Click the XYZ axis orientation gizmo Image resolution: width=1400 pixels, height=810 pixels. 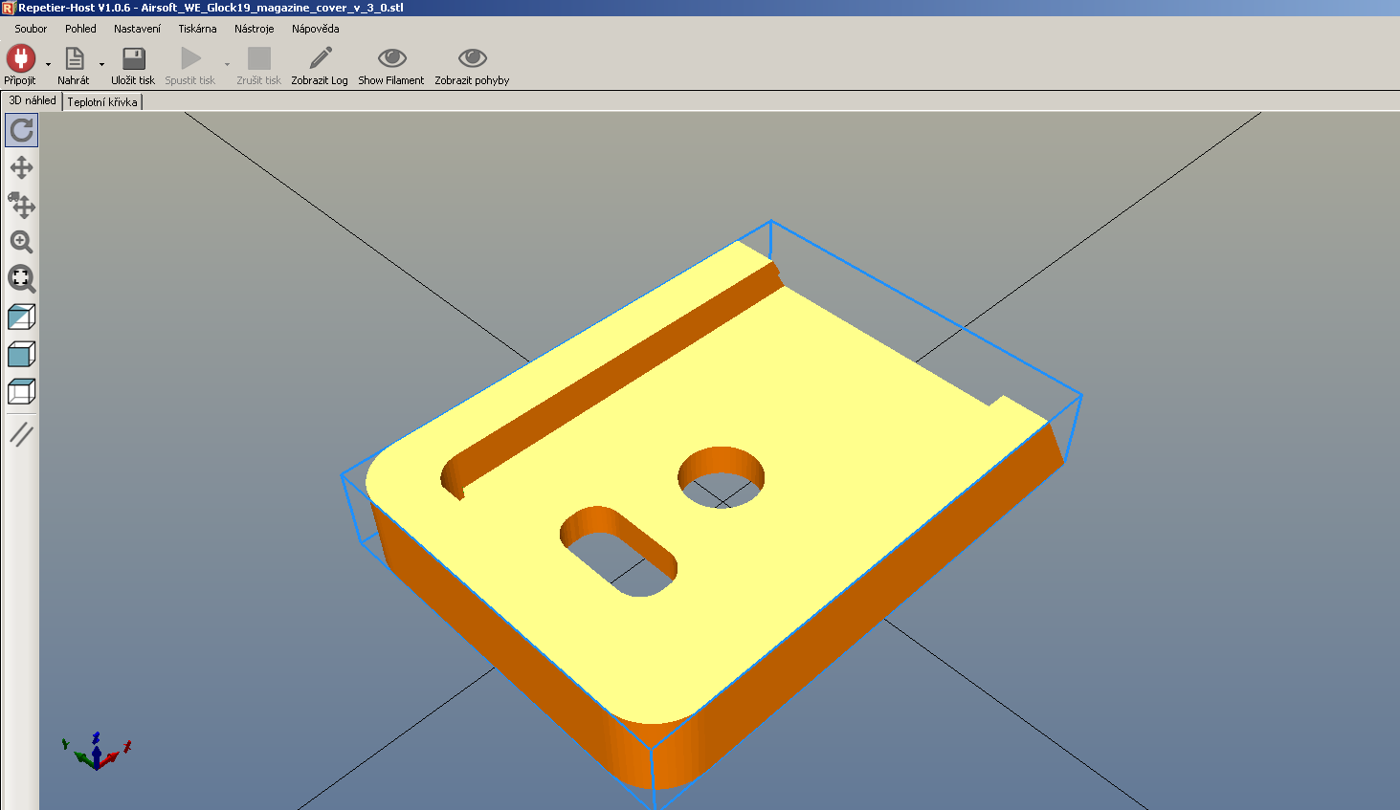(x=96, y=751)
